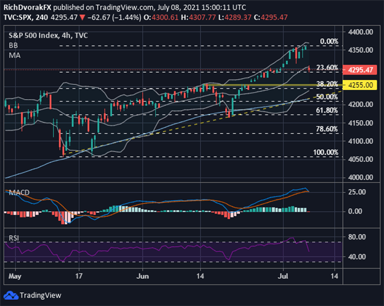This screenshot has width=384, height=306.
Task: Click the 25.00 MACD axis value
Action: point(357,192)
